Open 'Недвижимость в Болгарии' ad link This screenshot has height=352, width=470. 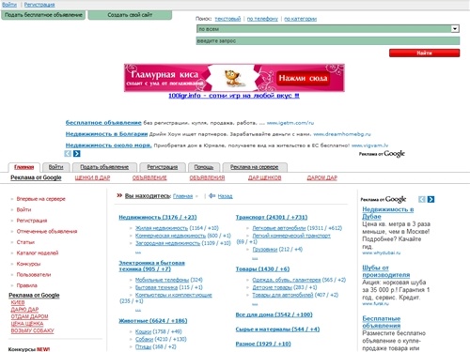[x=106, y=134]
